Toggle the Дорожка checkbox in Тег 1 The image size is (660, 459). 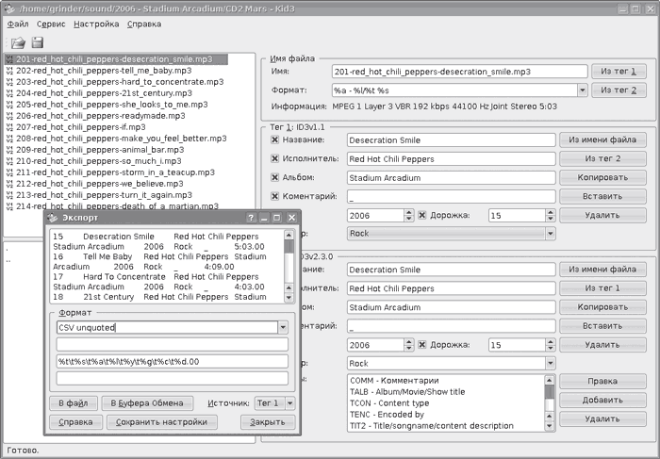[x=422, y=215]
